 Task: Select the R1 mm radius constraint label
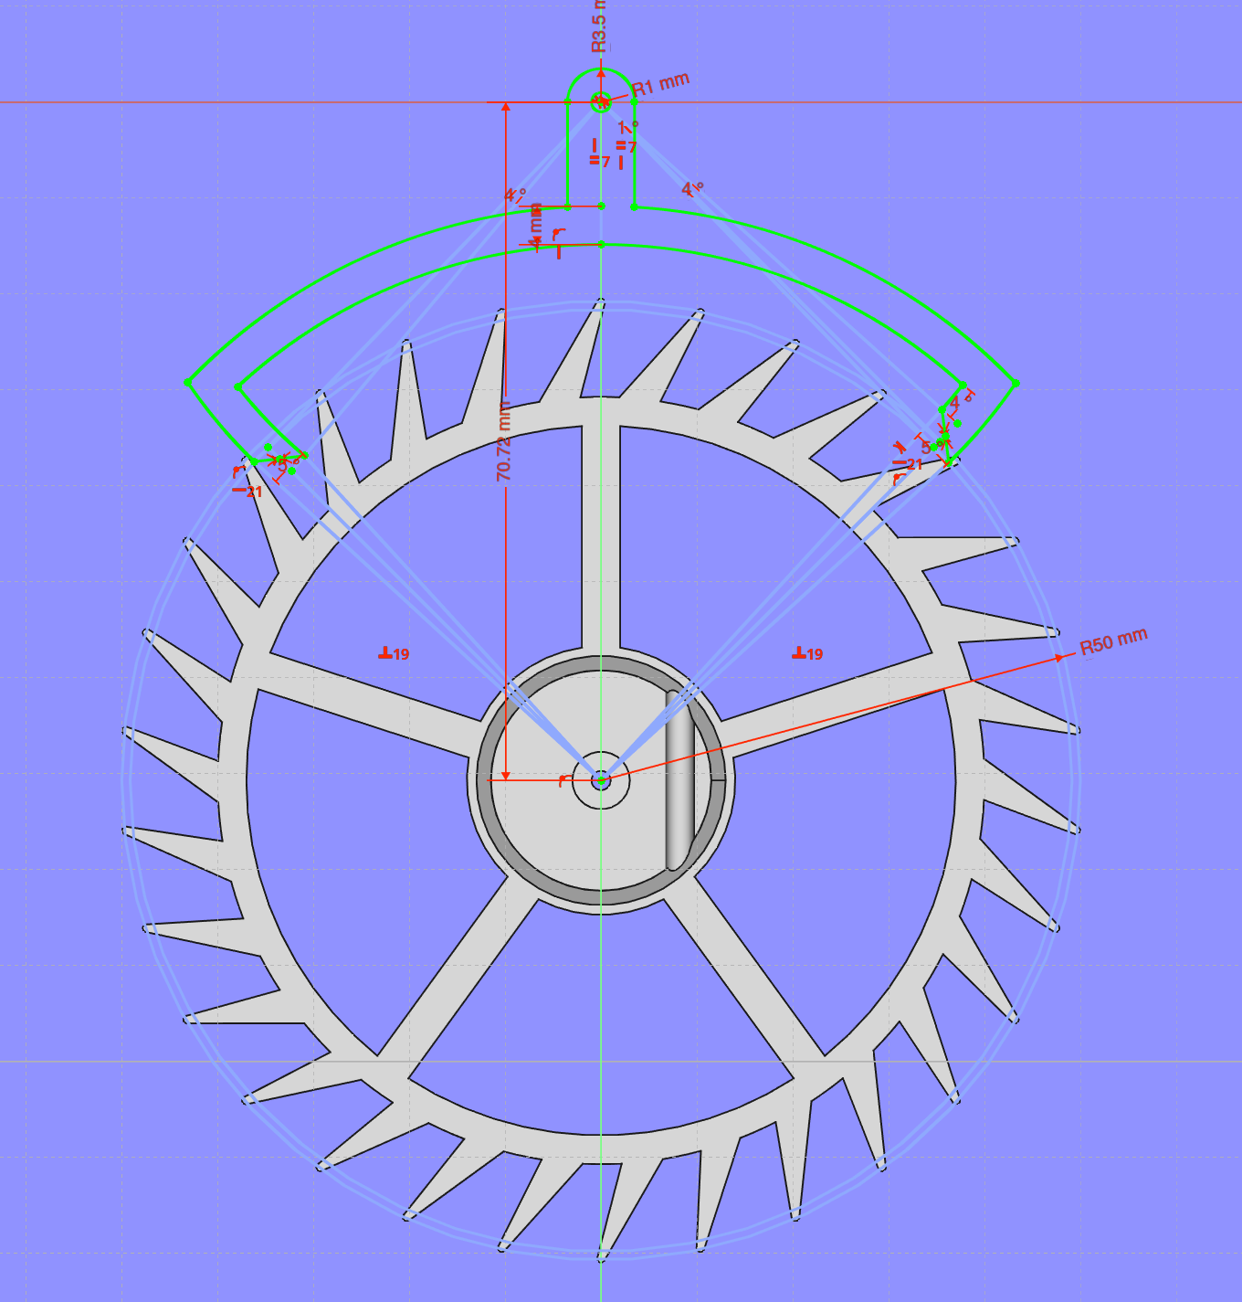coord(660,85)
